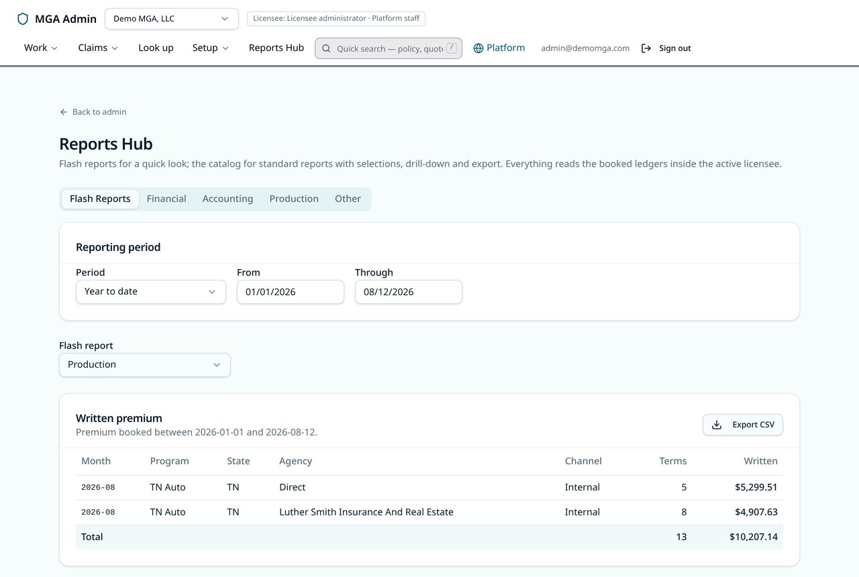The width and height of the screenshot is (859, 577).
Task: Click the Reporting period heading
Action: click(118, 248)
